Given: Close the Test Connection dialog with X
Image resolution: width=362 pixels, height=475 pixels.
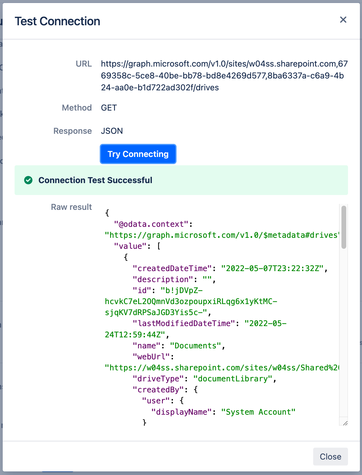Looking at the screenshot, I should pyautogui.click(x=343, y=20).
